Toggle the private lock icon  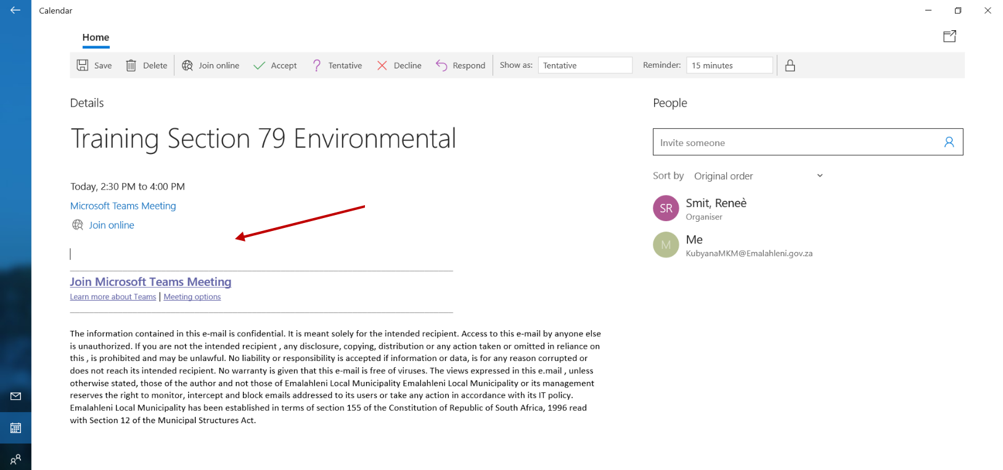[x=790, y=65]
